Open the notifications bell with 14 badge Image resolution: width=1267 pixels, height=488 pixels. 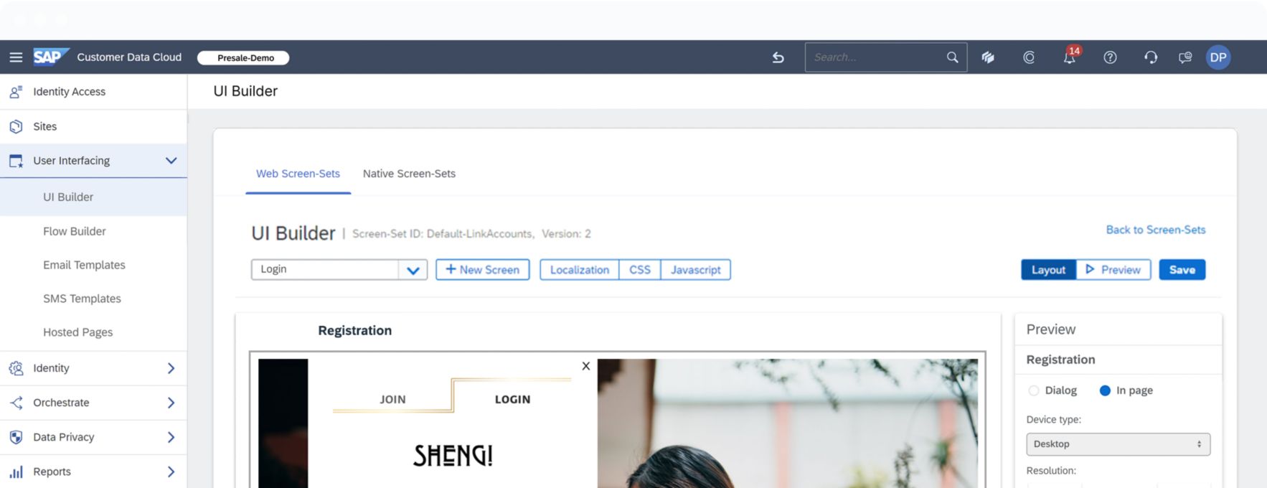(1070, 57)
